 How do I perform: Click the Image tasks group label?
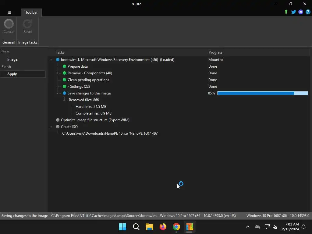point(28,42)
